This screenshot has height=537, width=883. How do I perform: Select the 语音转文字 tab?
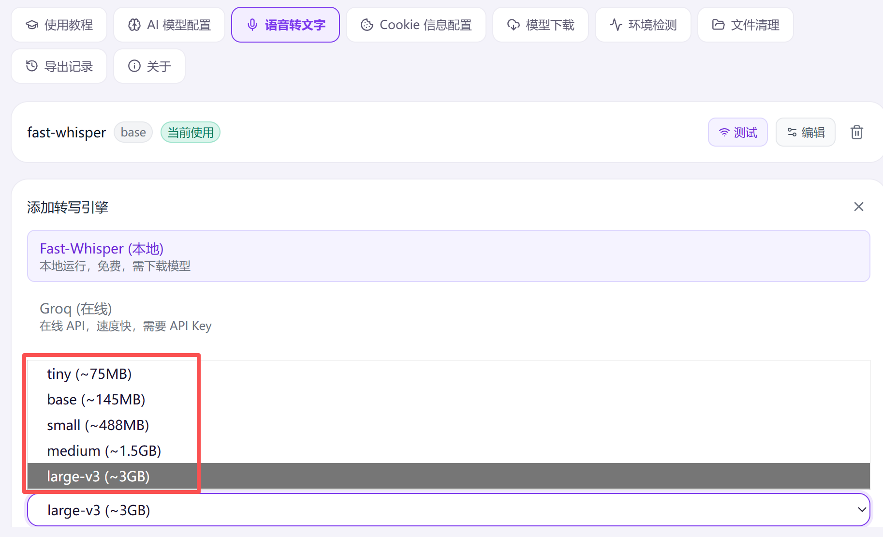(285, 25)
